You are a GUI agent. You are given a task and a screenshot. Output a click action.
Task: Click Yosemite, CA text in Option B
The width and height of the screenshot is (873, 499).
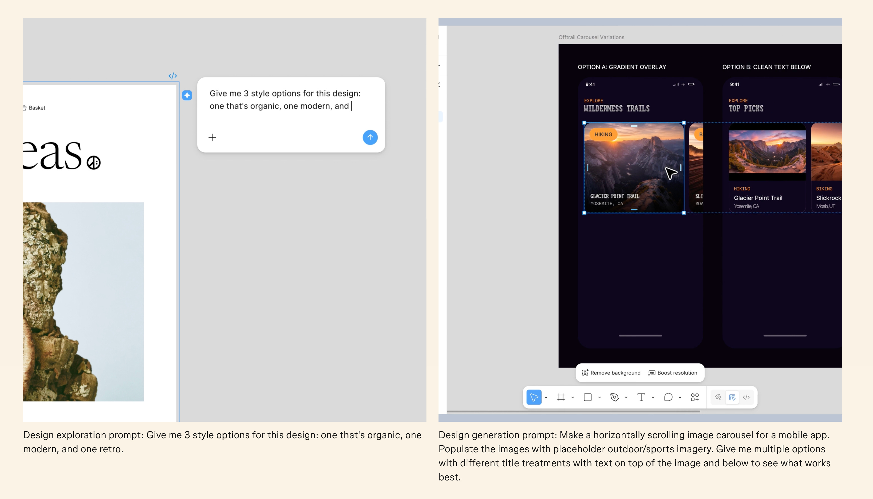coord(747,206)
